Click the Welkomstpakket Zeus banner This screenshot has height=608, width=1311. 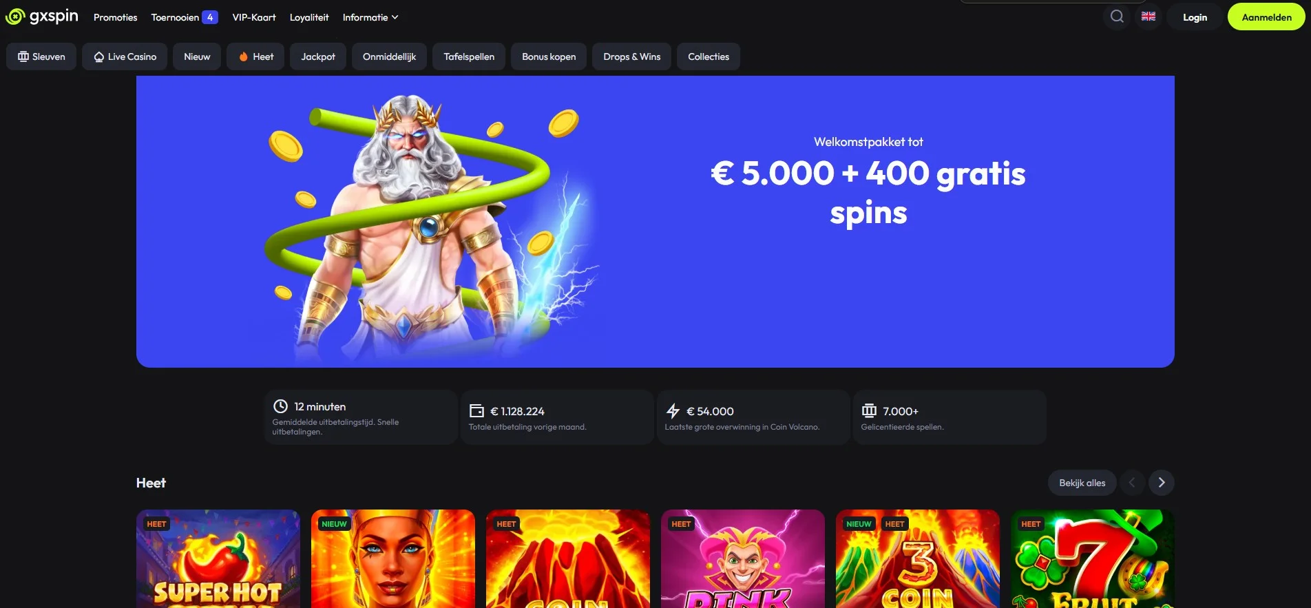(655, 222)
